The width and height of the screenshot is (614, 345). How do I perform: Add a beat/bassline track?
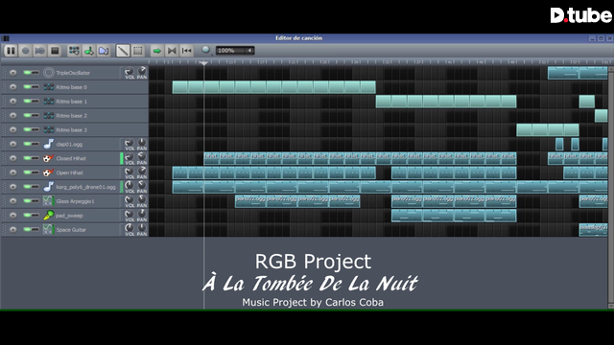(x=74, y=51)
